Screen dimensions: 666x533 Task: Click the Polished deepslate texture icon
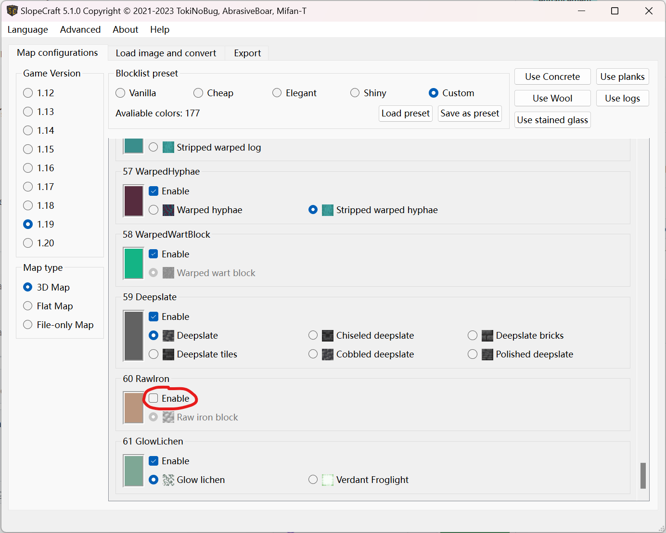click(x=487, y=354)
